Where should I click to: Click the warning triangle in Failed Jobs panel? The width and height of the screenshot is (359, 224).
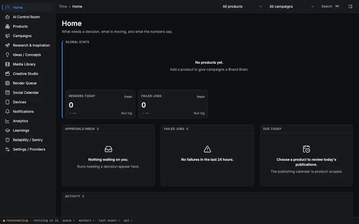[207, 149]
